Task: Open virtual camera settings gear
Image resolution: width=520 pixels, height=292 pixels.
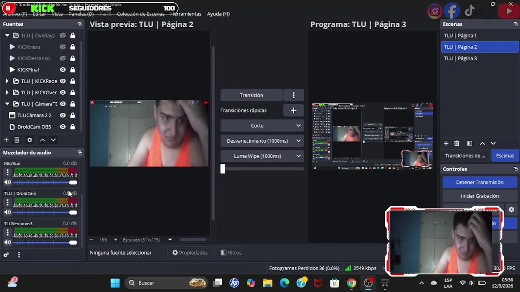Action: click(x=511, y=210)
